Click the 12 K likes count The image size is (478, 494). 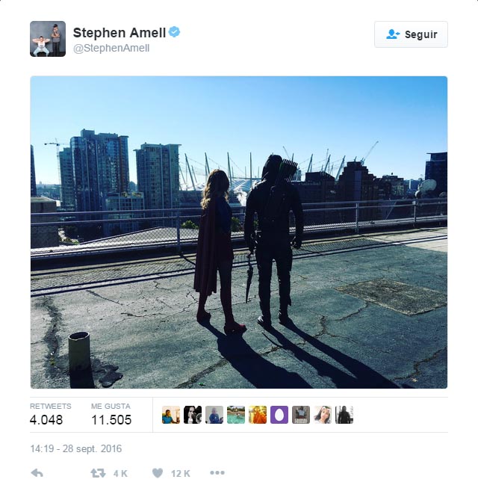click(x=181, y=474)
